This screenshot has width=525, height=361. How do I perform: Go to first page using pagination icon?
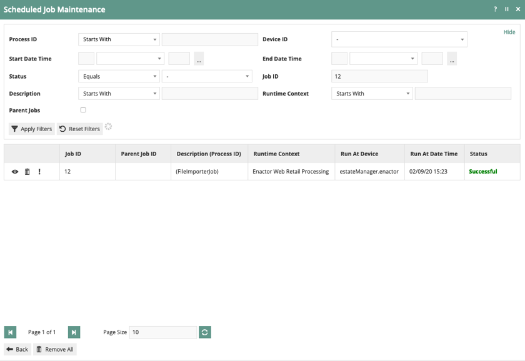[x=11, y=332]
